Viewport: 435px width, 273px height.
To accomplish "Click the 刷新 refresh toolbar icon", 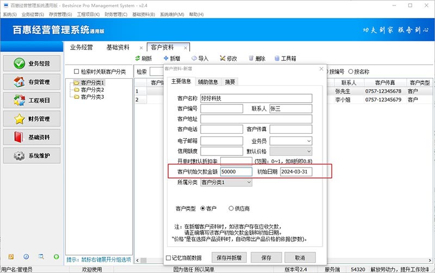I will pyautogui.click(x=138, y=58).
